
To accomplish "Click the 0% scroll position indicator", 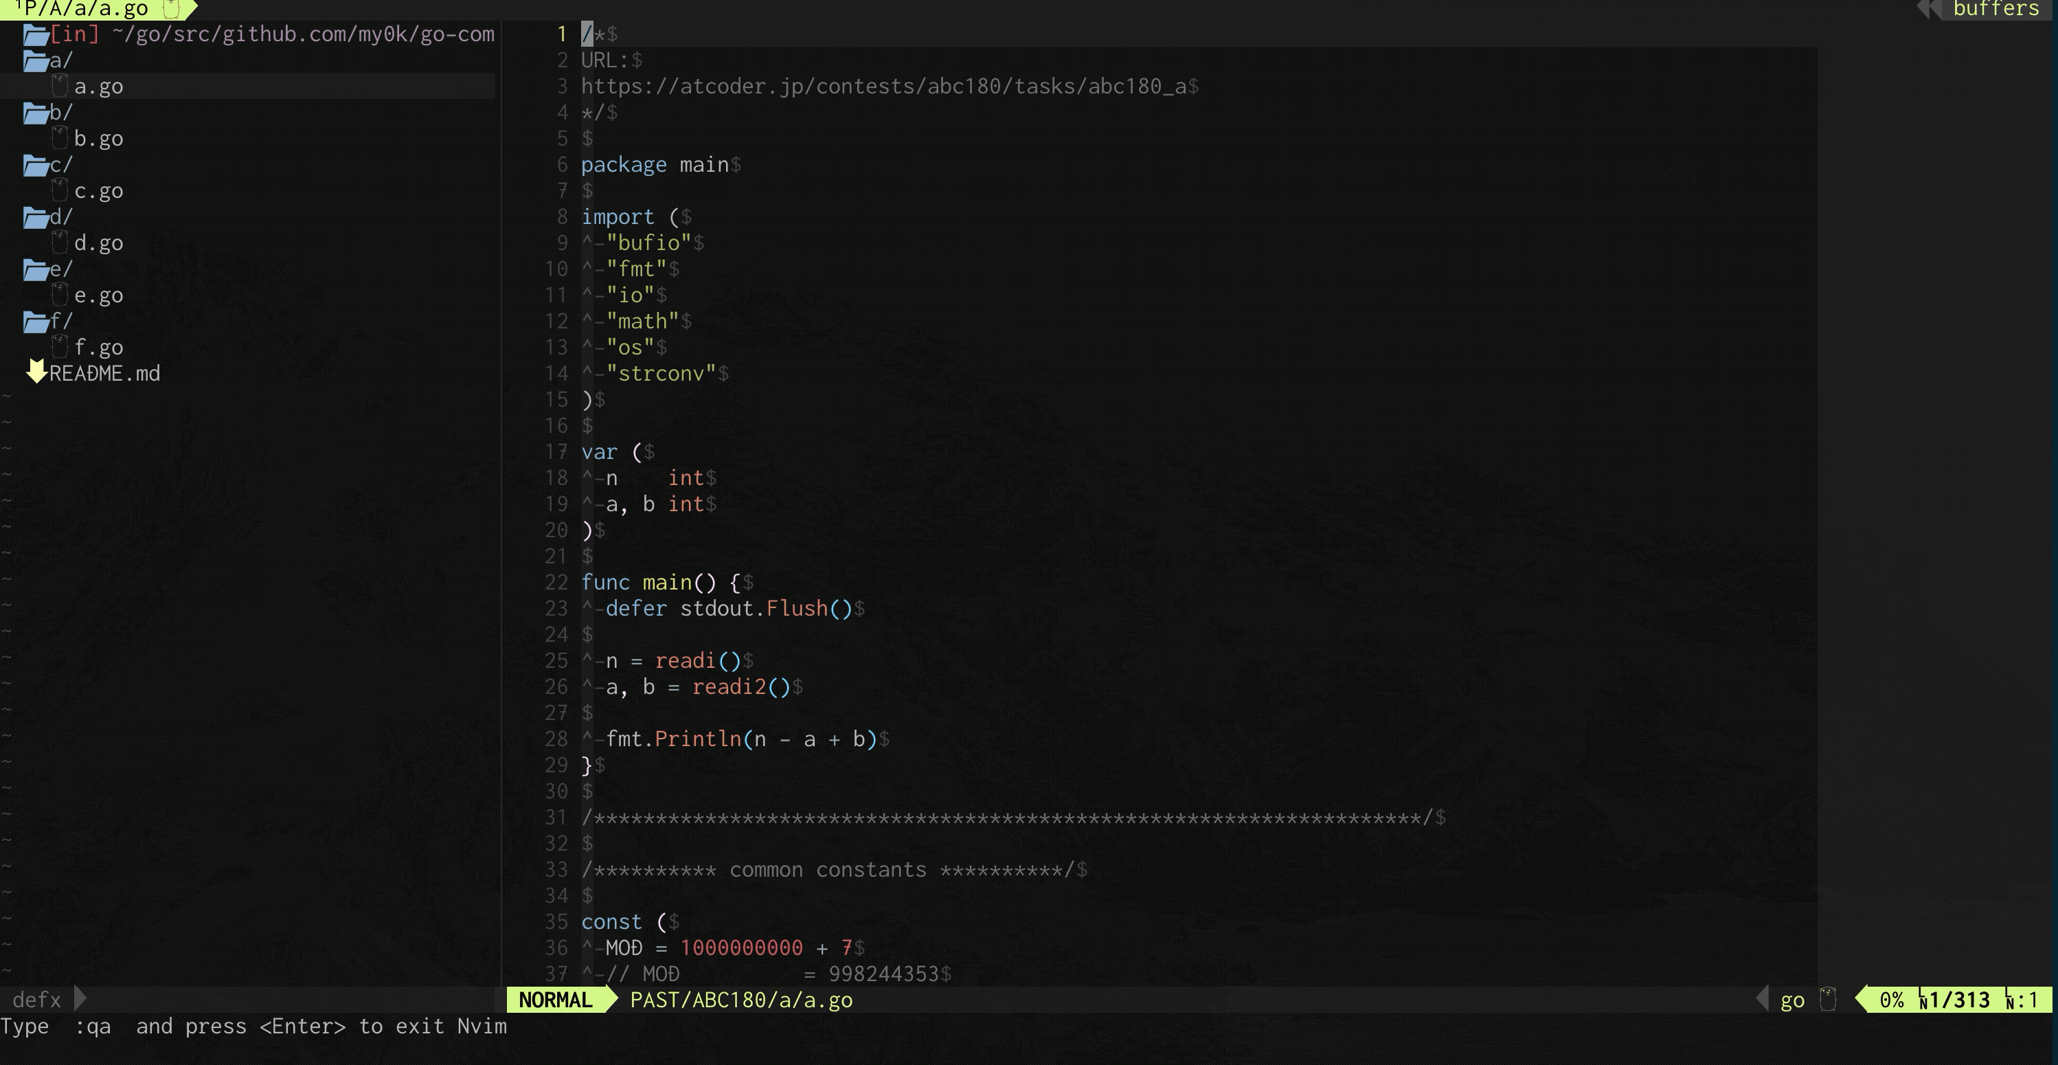I will click(x=1890, y=1000).
